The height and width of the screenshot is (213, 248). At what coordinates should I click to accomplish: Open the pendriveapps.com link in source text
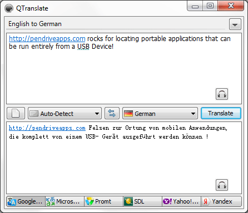(x=47, y=39)
